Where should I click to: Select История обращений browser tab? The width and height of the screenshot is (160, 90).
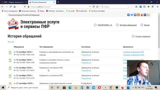click(x=41, y=2)
